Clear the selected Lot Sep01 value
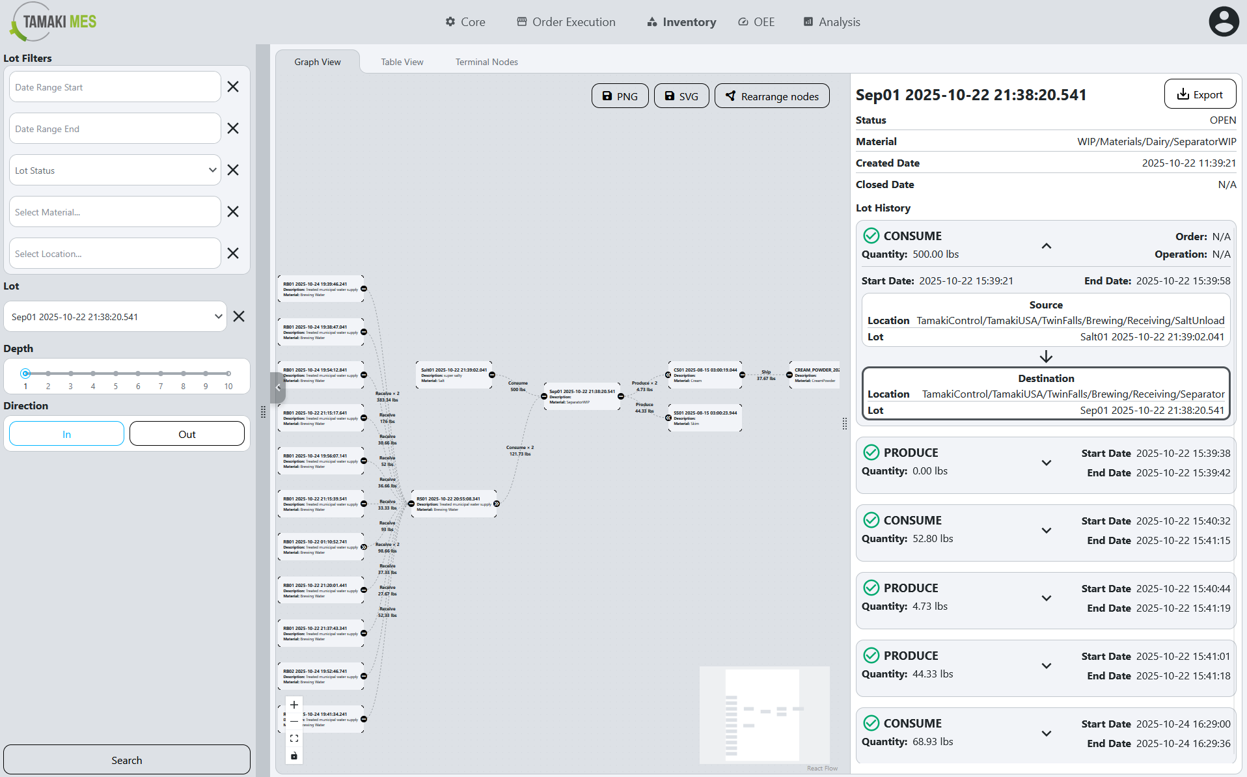This screenshot has width=1247, height=777. click(239, 316)
